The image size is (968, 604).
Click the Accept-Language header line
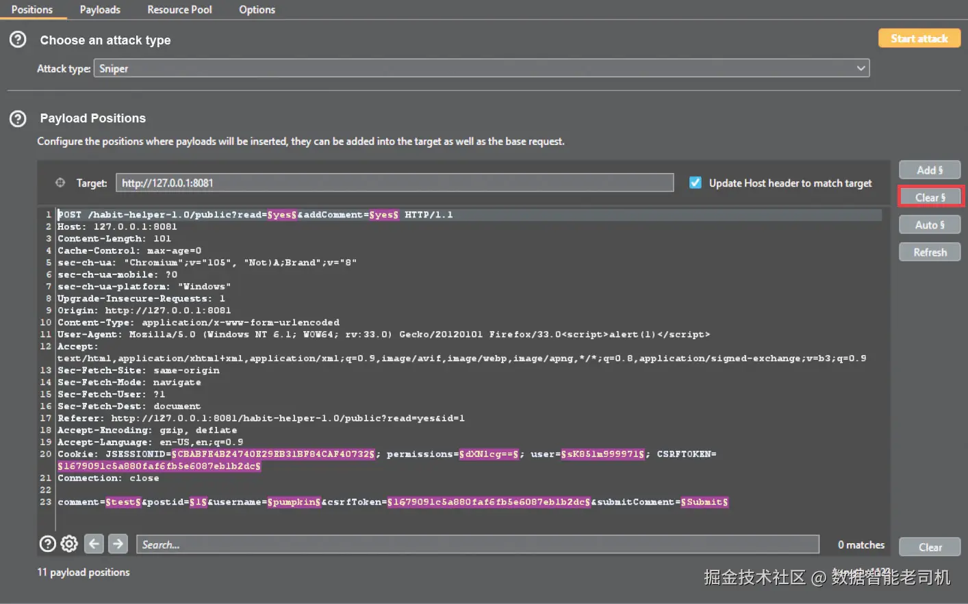pyautogui.click(x=150, y=442)
